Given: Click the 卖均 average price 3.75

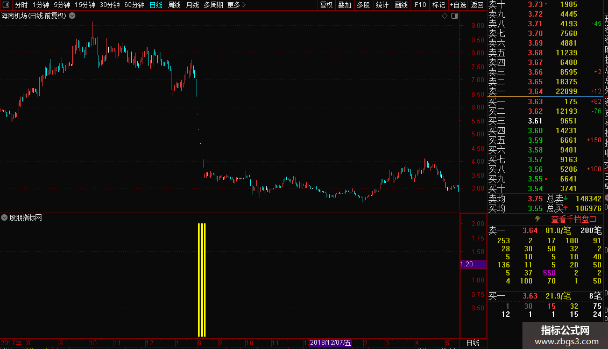Looking at the screenshot, I should [535, 199].
